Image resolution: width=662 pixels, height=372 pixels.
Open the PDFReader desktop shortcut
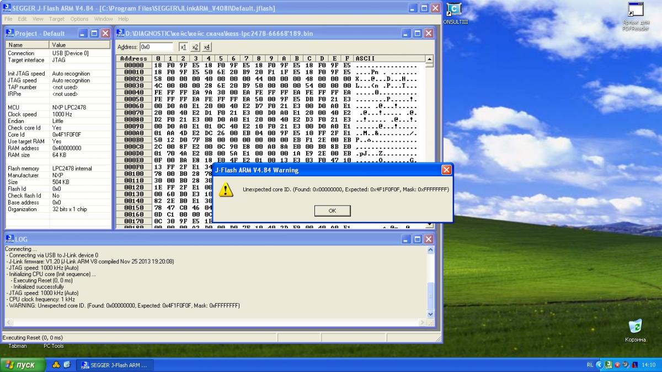636,17
